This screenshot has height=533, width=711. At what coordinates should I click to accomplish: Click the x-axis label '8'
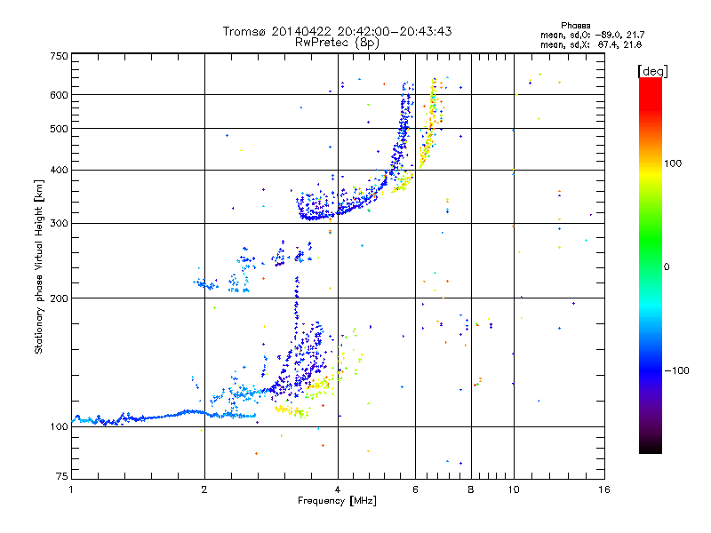click(x=471, y=489)
